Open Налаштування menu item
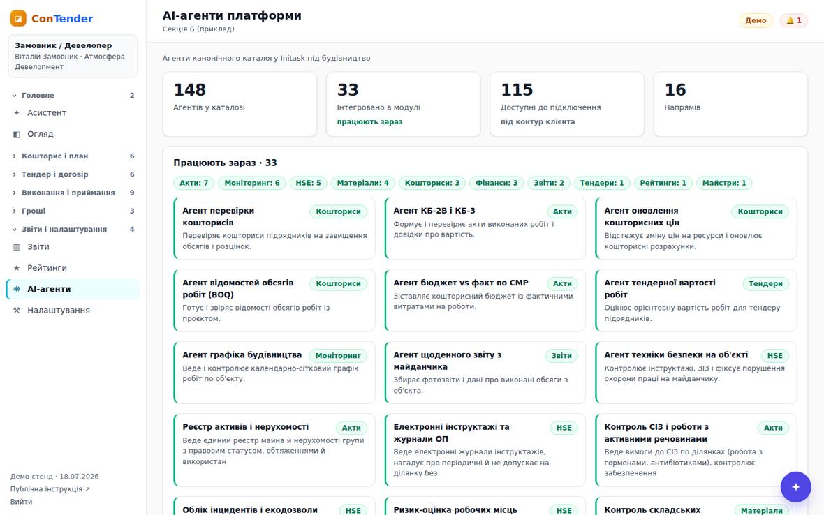 pos(73,311)
